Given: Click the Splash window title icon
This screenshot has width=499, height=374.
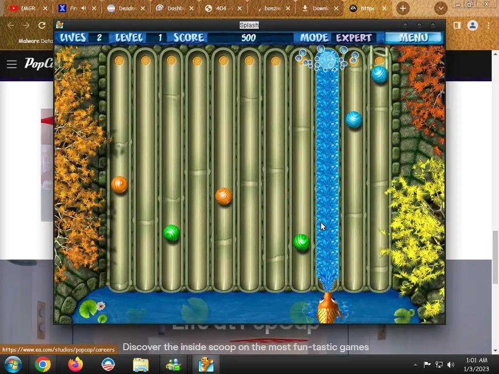Looking at the screenshot, I should pyautogui.click(x=59, y=25).
